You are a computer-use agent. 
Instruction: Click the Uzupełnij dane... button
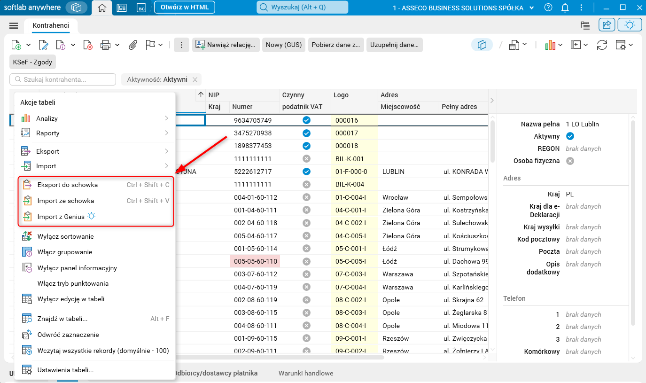tap(395, 45)
